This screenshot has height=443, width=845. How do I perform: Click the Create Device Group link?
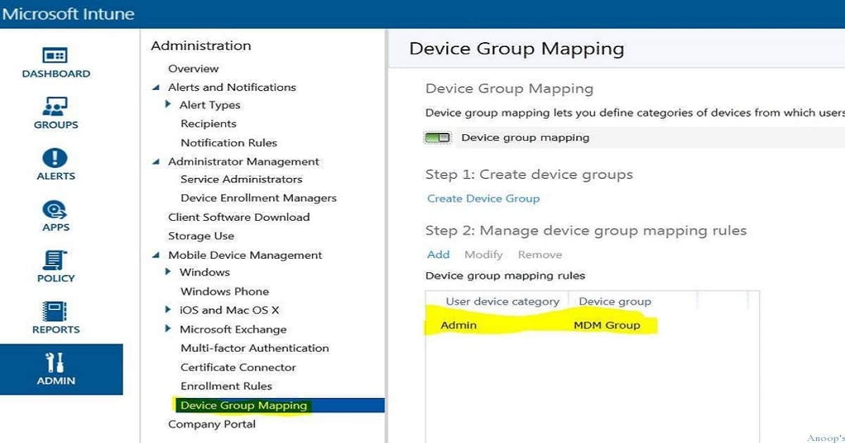483,198
